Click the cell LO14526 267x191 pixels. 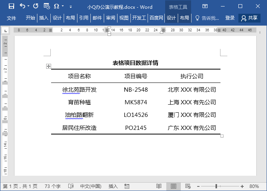click(136, 115)
